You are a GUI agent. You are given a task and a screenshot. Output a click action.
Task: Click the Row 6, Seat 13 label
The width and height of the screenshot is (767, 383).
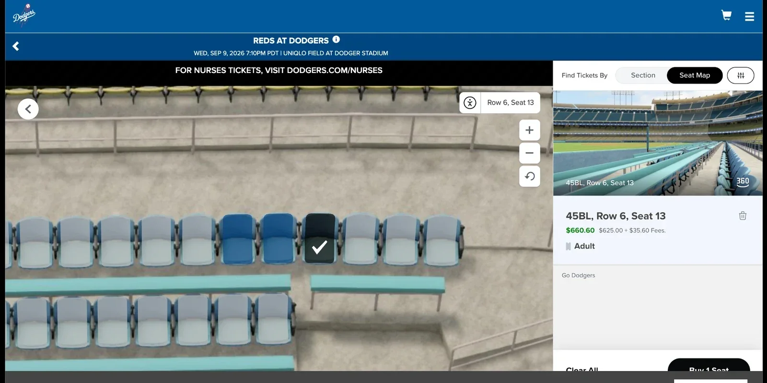511,102
